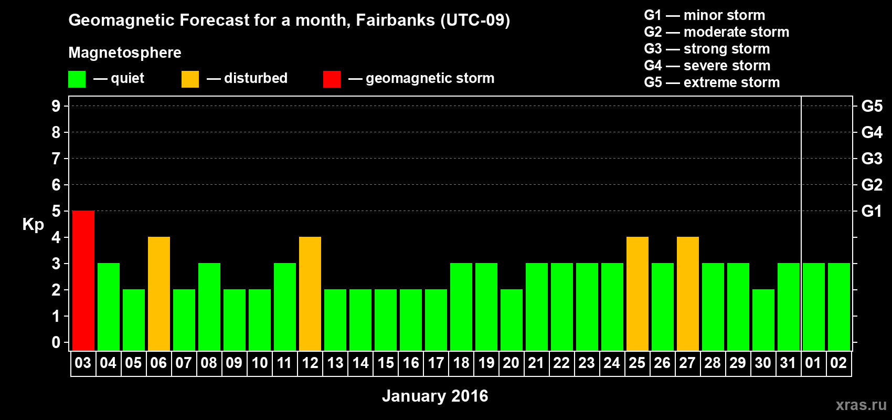This screenshot has height=420, width=892.
Task: Click the Kp value 7 on left axis
Action: (x=56, y=159)
